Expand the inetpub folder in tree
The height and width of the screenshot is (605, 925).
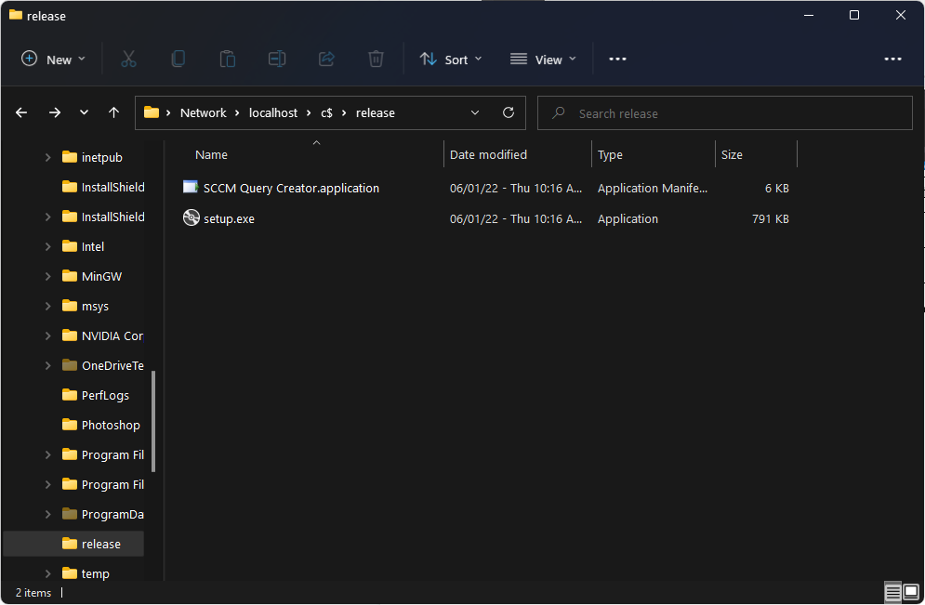47,157
